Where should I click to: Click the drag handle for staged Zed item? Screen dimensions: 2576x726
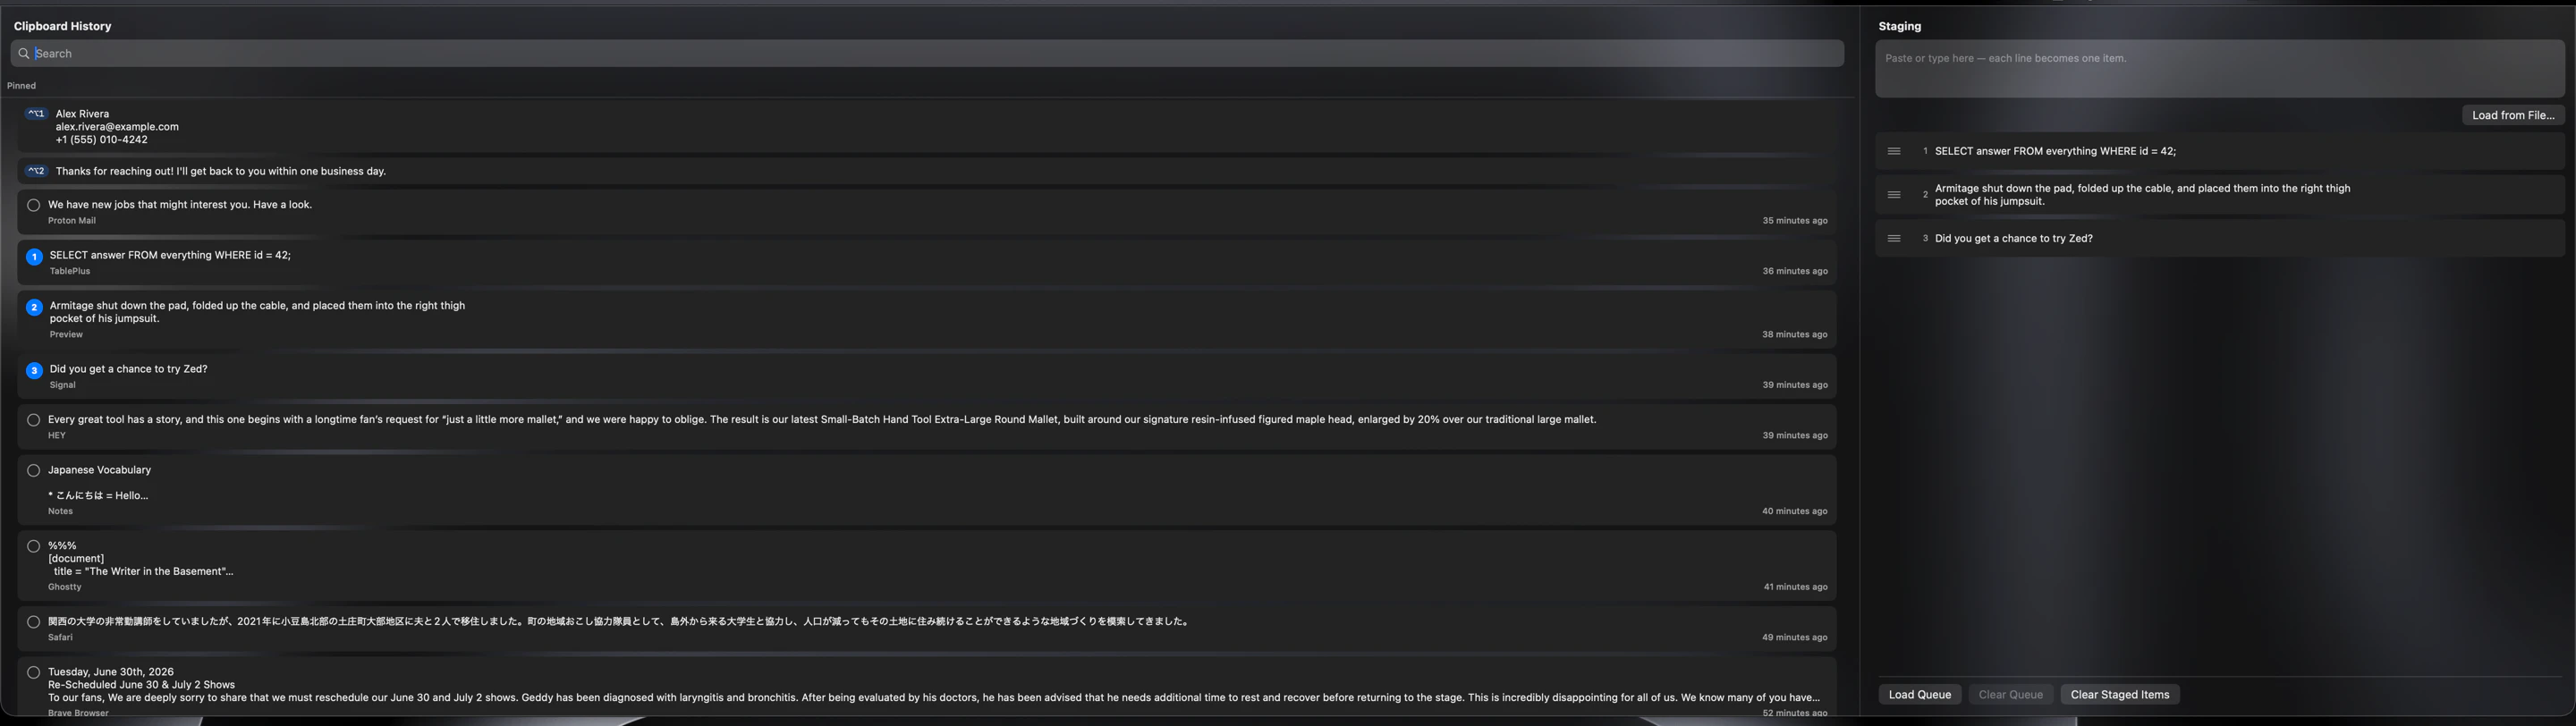click(x=1893, y=239)
